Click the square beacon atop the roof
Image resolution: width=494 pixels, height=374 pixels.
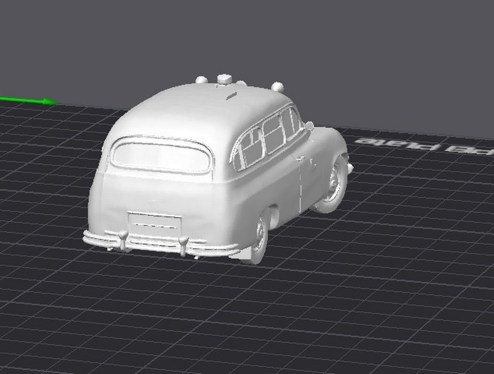pos(226,78)
